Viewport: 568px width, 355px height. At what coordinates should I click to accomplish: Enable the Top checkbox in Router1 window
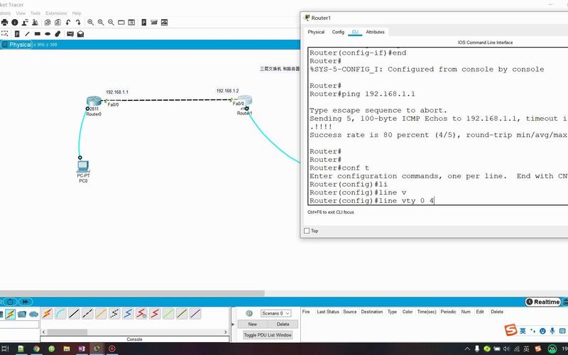click(x=307, y=231)
